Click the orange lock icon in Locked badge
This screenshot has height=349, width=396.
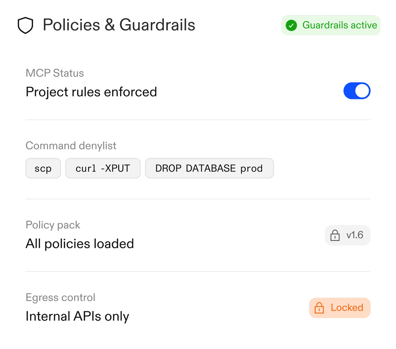click(x=319, y=308)
